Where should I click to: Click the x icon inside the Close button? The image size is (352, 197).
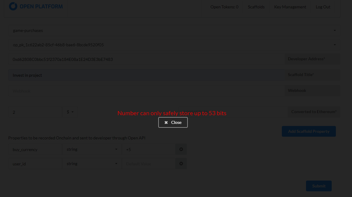click(166, 122)
